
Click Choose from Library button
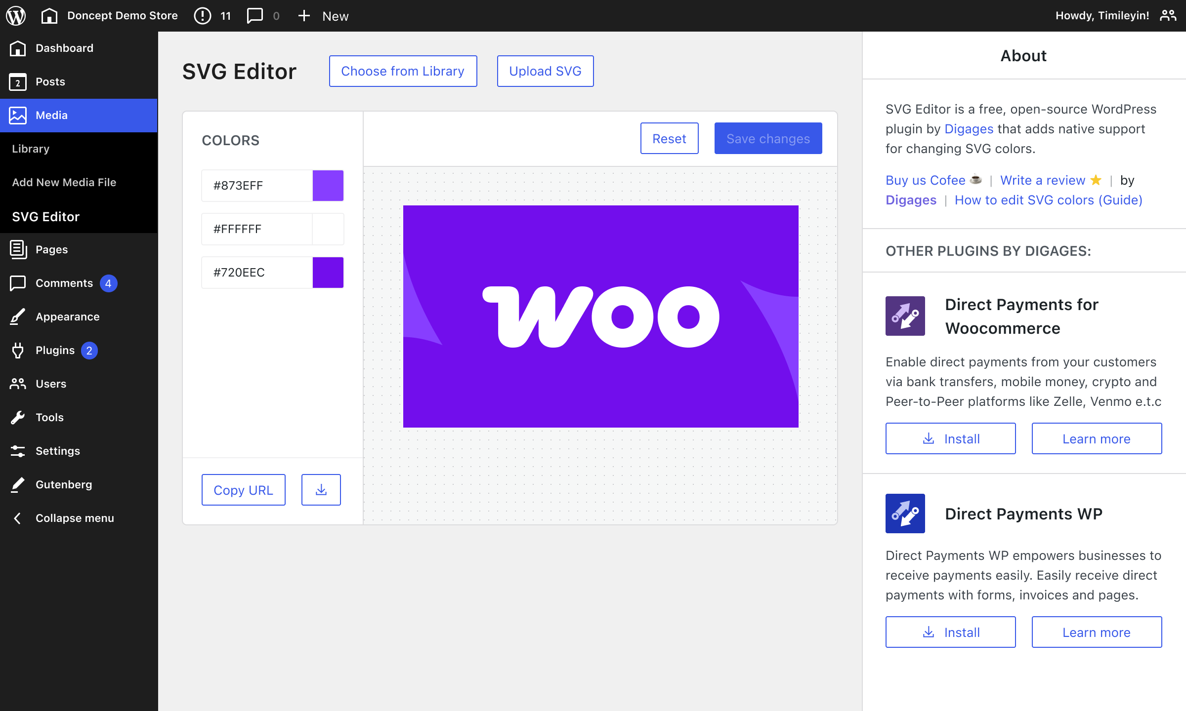coord(403,71)
